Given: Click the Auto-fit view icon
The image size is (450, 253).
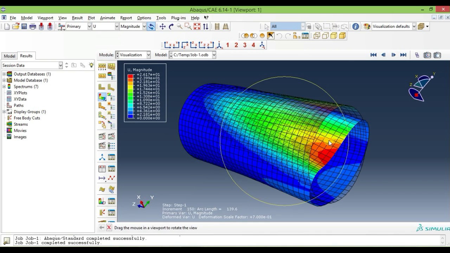Looking at the screenshot, I should 197,26.
